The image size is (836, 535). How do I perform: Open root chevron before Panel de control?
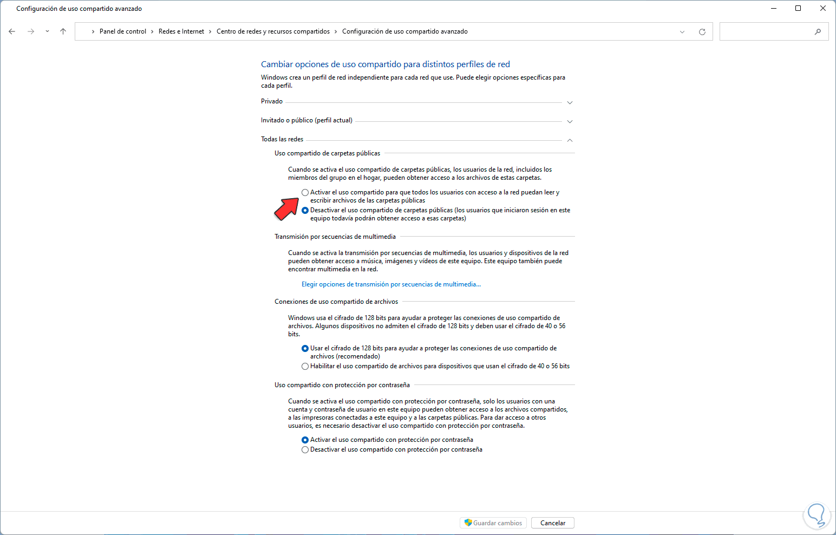tap(93, 31)
